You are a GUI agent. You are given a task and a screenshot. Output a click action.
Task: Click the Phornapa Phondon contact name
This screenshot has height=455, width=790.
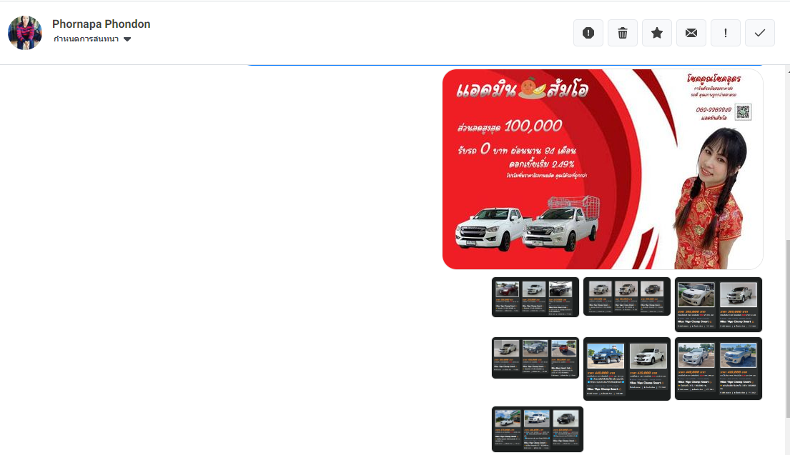[x=102, y=24]
